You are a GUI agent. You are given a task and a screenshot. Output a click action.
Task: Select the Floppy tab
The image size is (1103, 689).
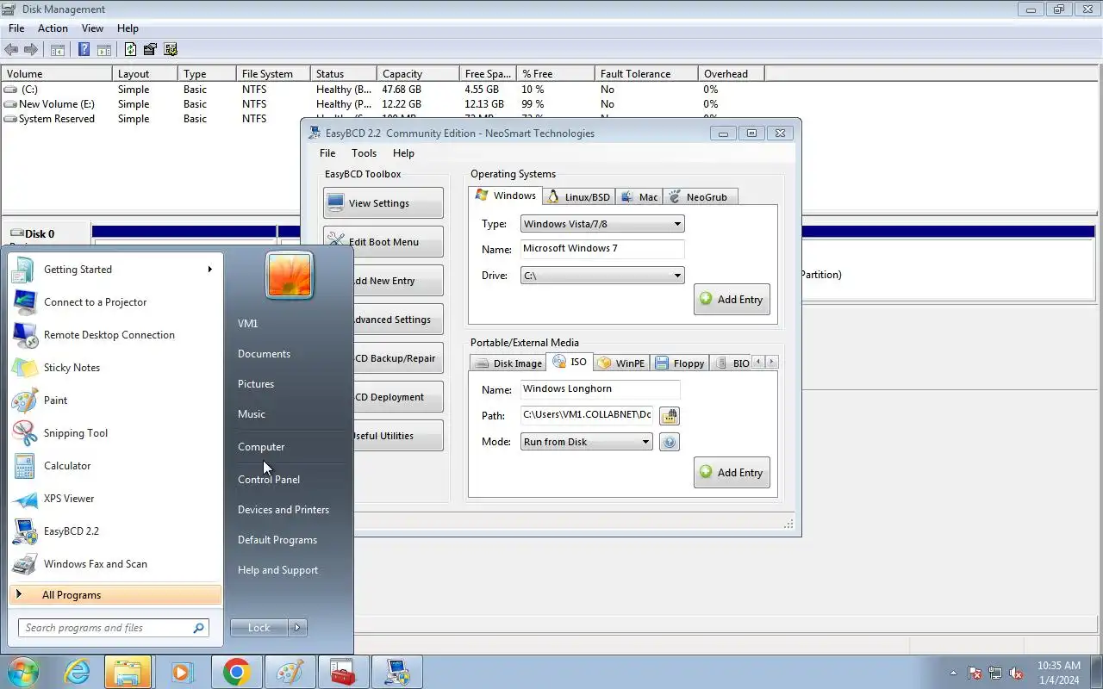680,363
